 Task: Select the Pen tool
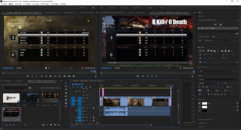point(66,100)
